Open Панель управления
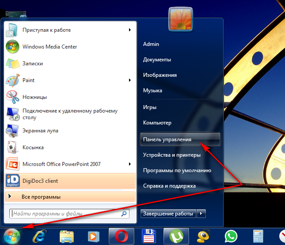Image resolution: width=285 pixels, height=245 pixels. click(x=180, y=139)
